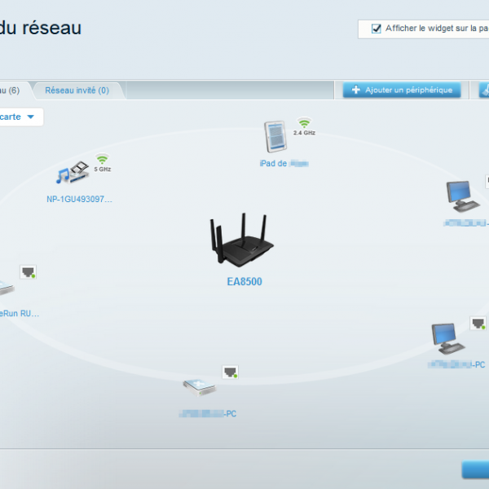Switch to the Réseau invité tab
489x489 pixels.
click(x=77, y=90)
